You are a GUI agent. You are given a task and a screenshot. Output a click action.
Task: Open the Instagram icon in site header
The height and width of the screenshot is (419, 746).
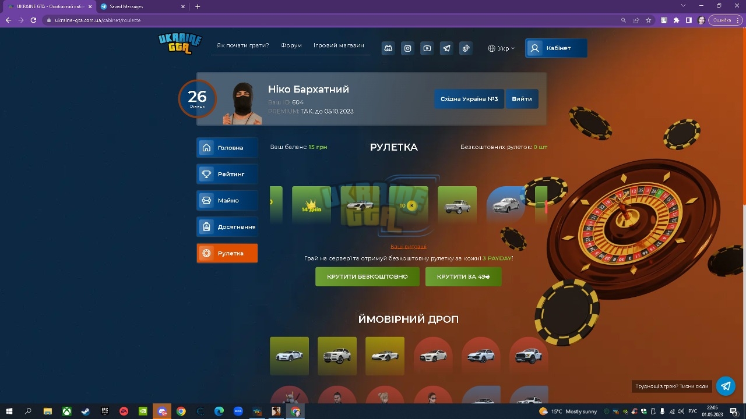tap(408, 48)
